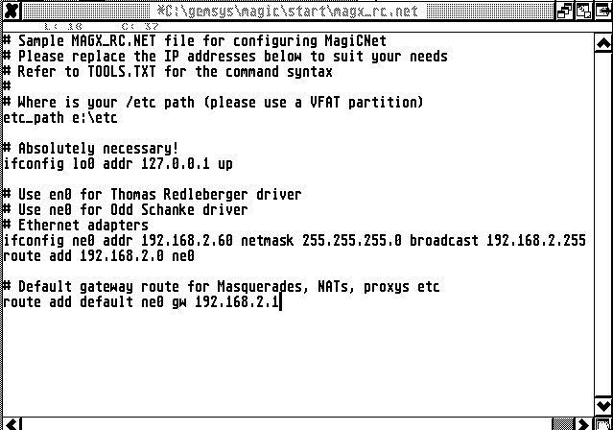
Task: Close the magx_rc.net editor window
Action: tap(12, 11)
